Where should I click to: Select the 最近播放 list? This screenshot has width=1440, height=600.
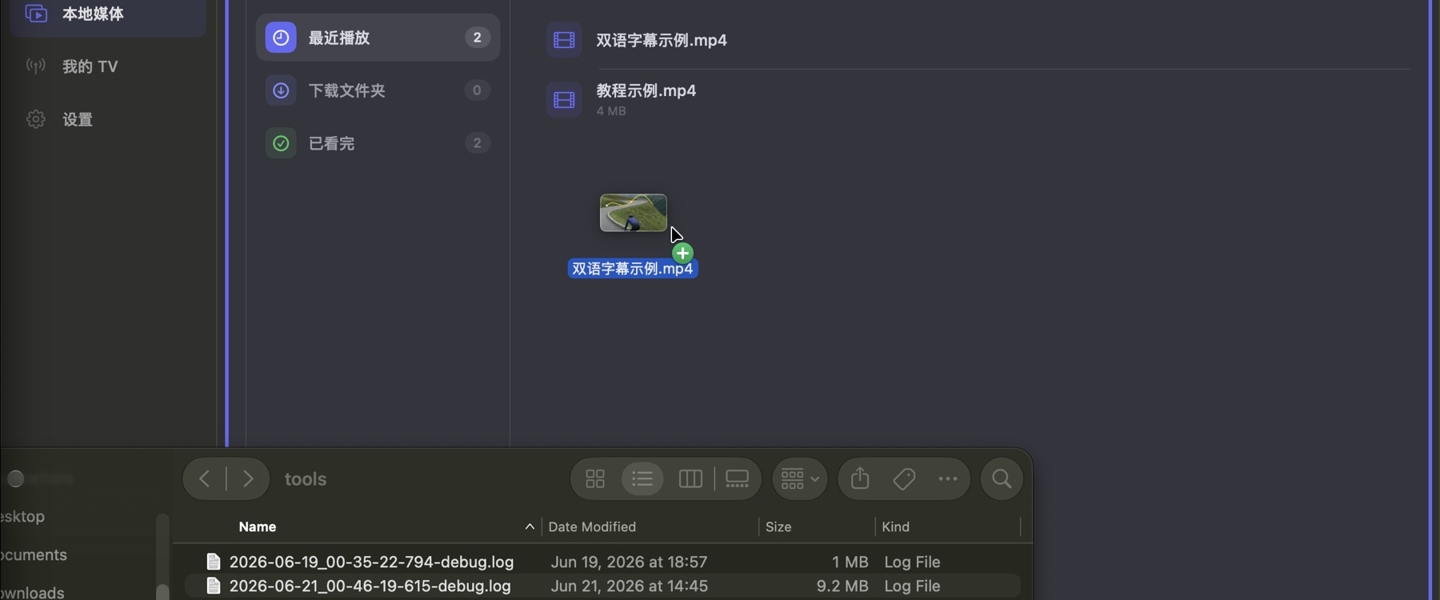coord(378,38)
